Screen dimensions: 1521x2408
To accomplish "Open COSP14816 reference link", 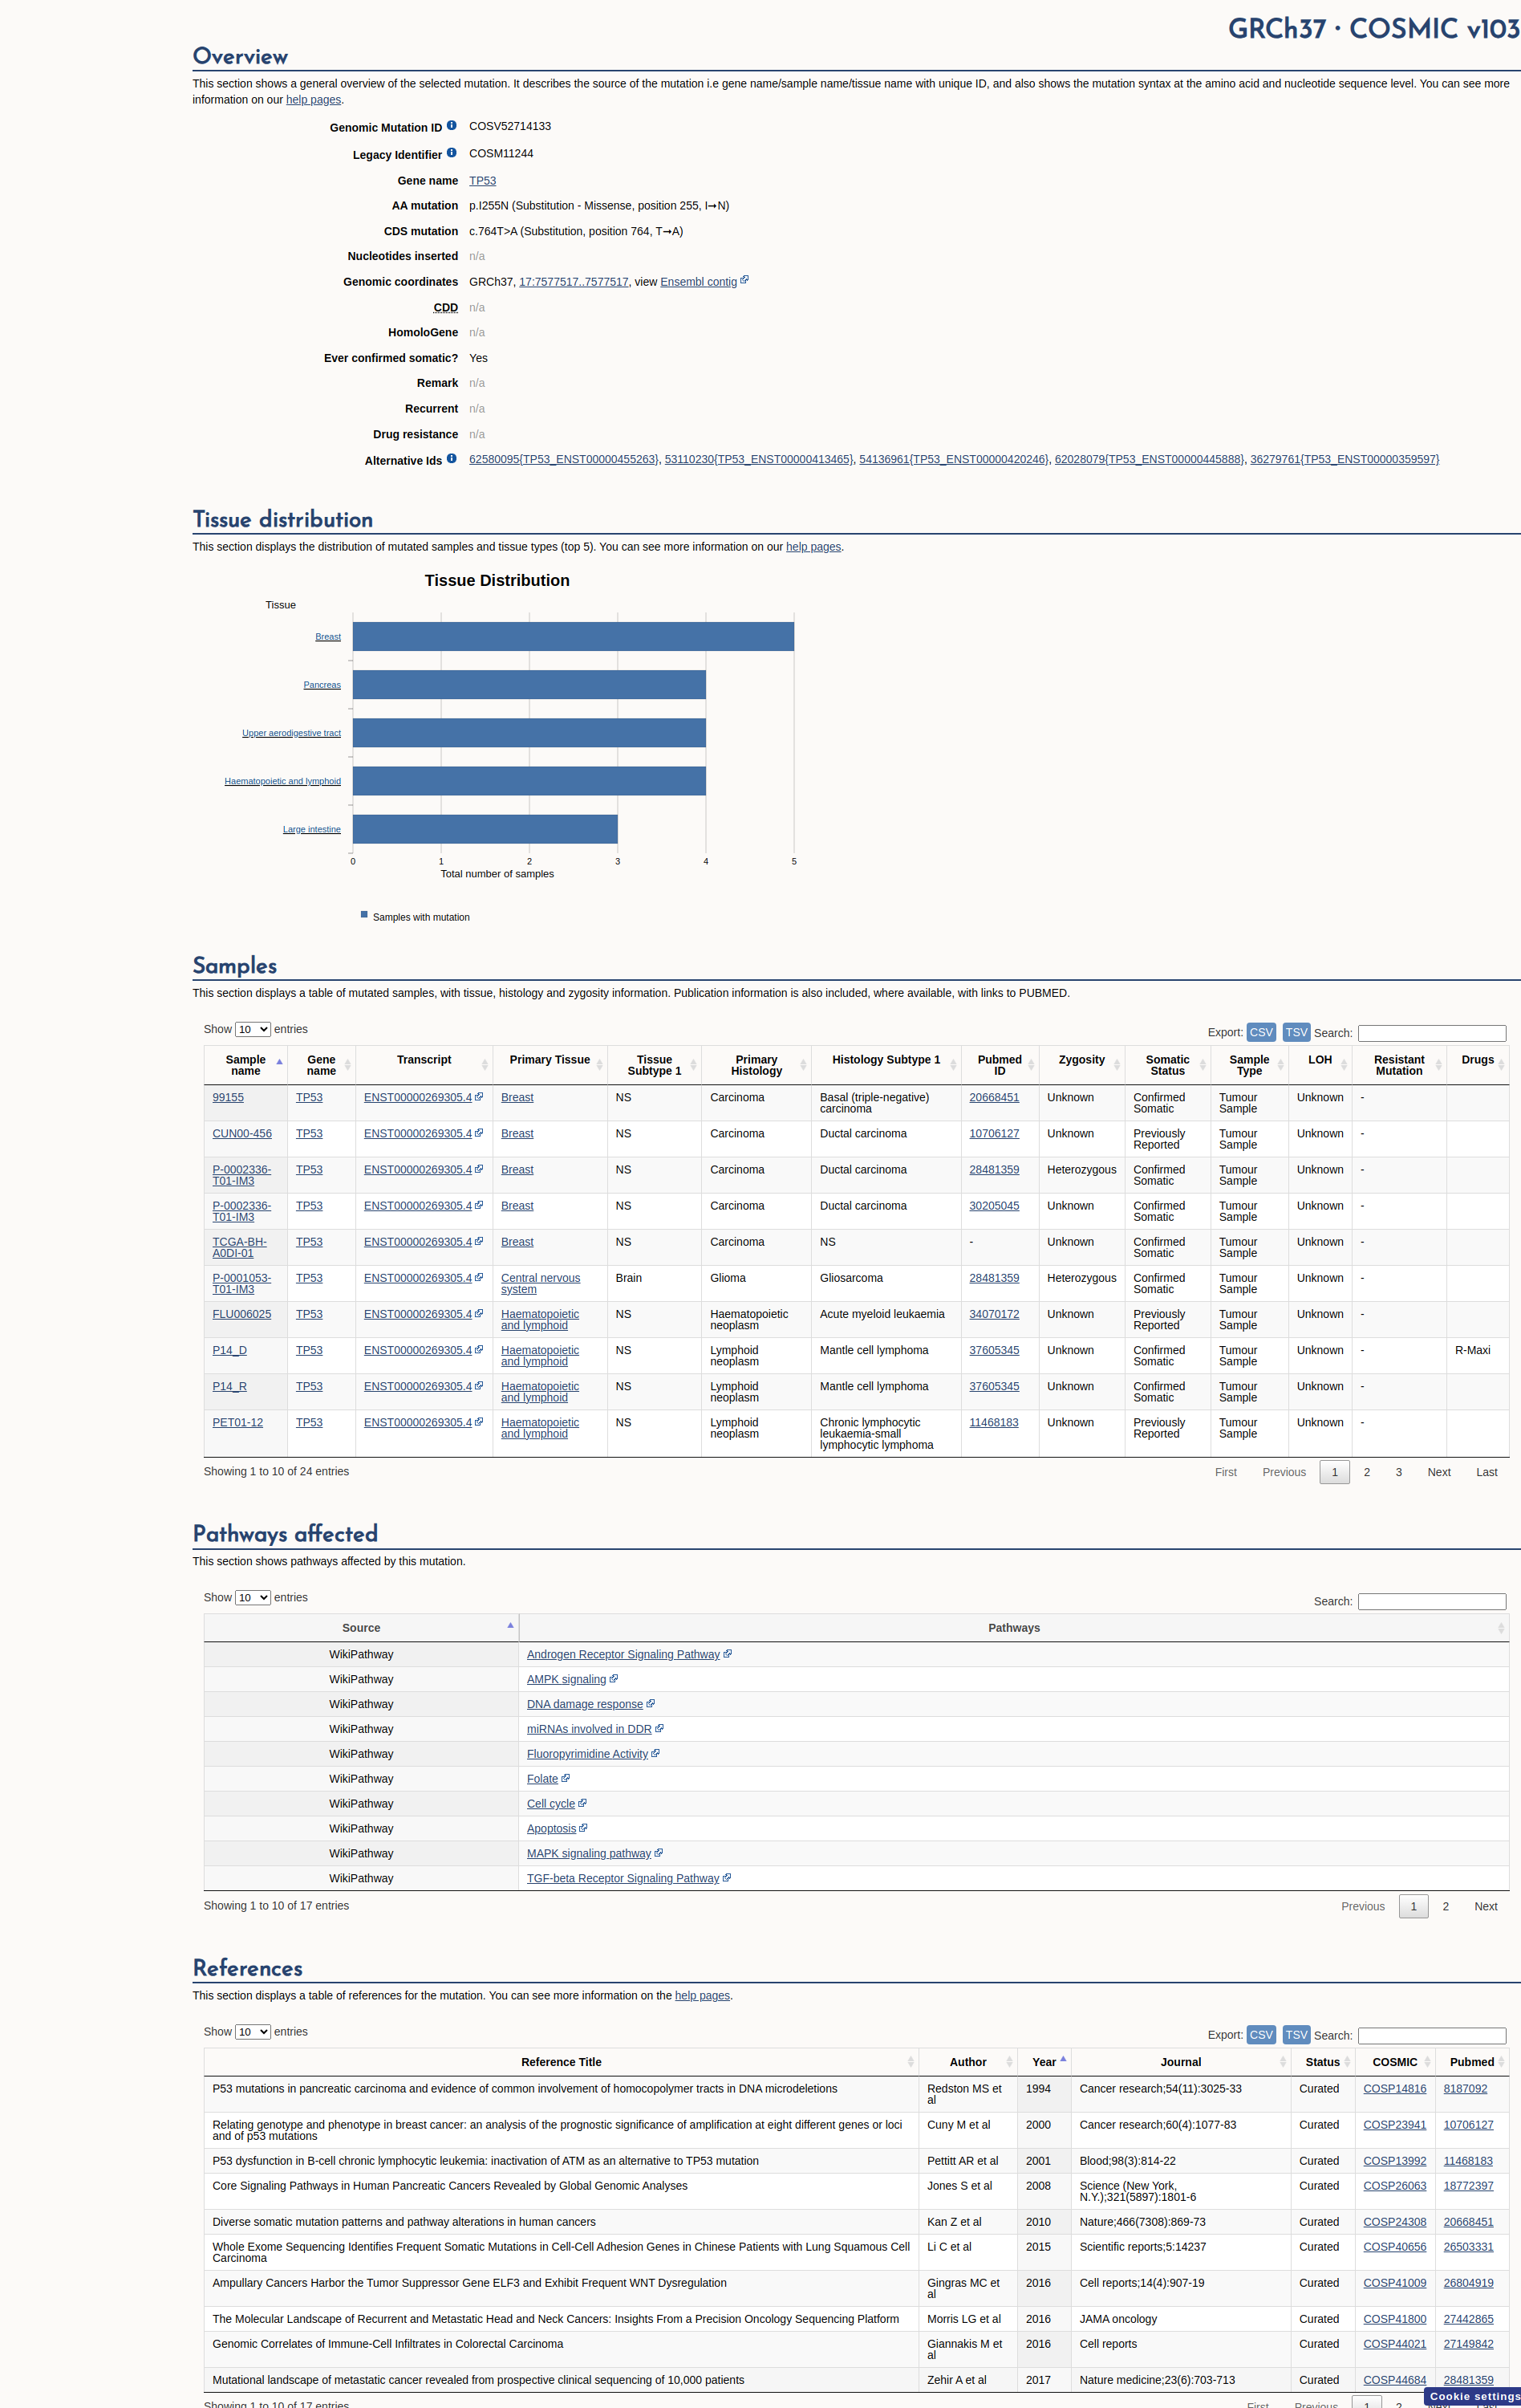I will pyautogui.click(x=1395, y=2088).
